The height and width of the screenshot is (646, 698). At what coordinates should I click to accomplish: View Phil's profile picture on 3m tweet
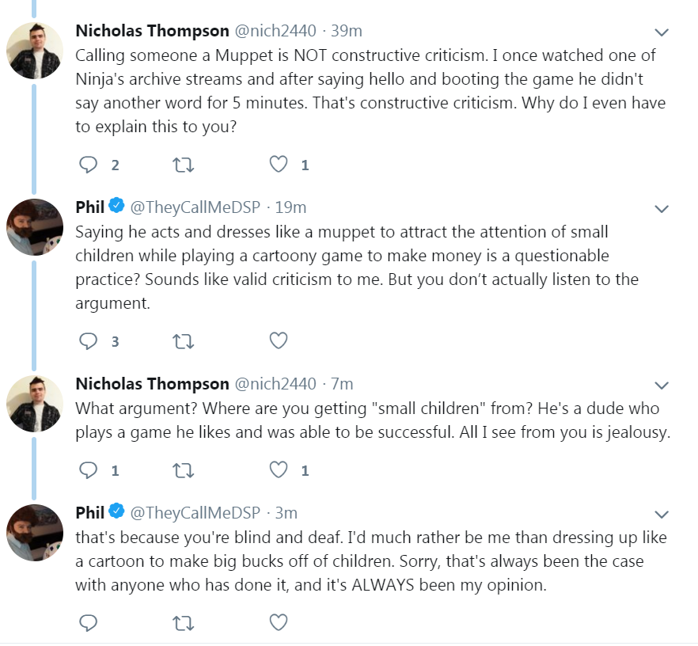pos(35,533)
